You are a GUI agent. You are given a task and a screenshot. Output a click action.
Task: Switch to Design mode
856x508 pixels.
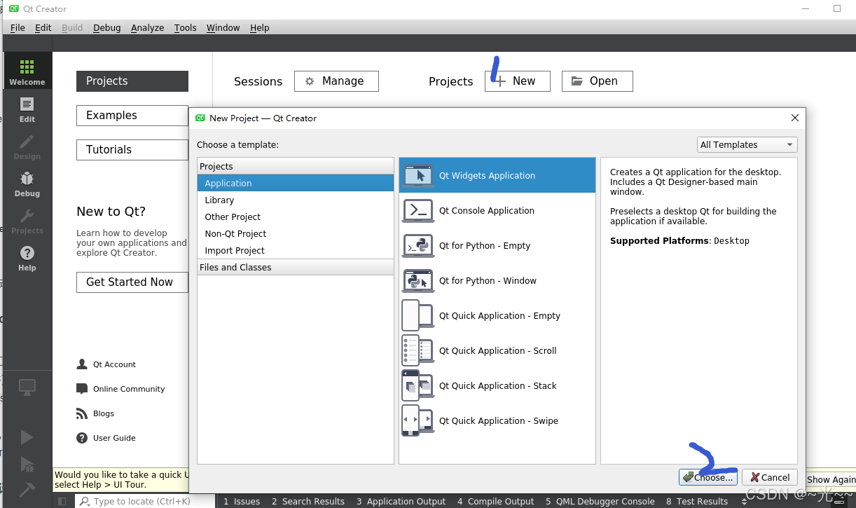click(27, 147)
